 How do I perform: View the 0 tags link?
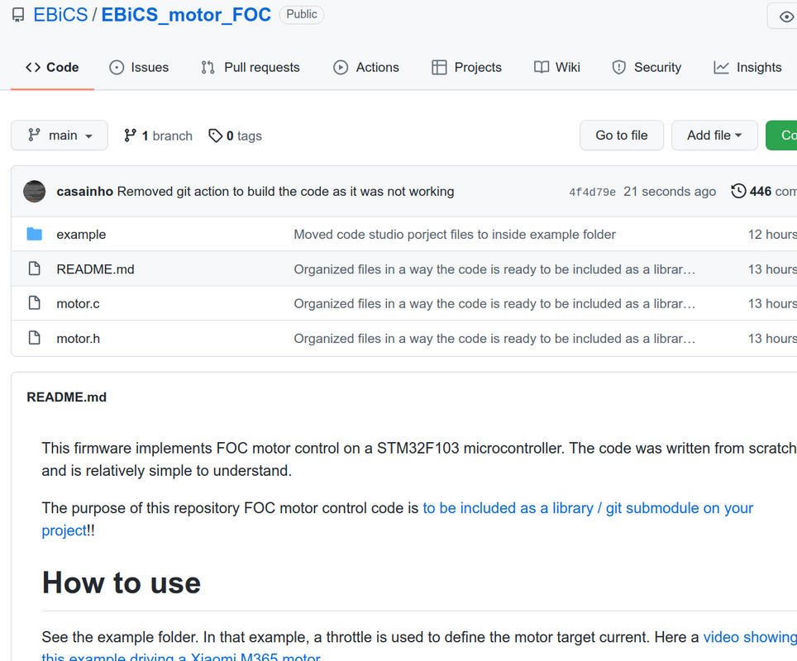click(x=236, y=136)
